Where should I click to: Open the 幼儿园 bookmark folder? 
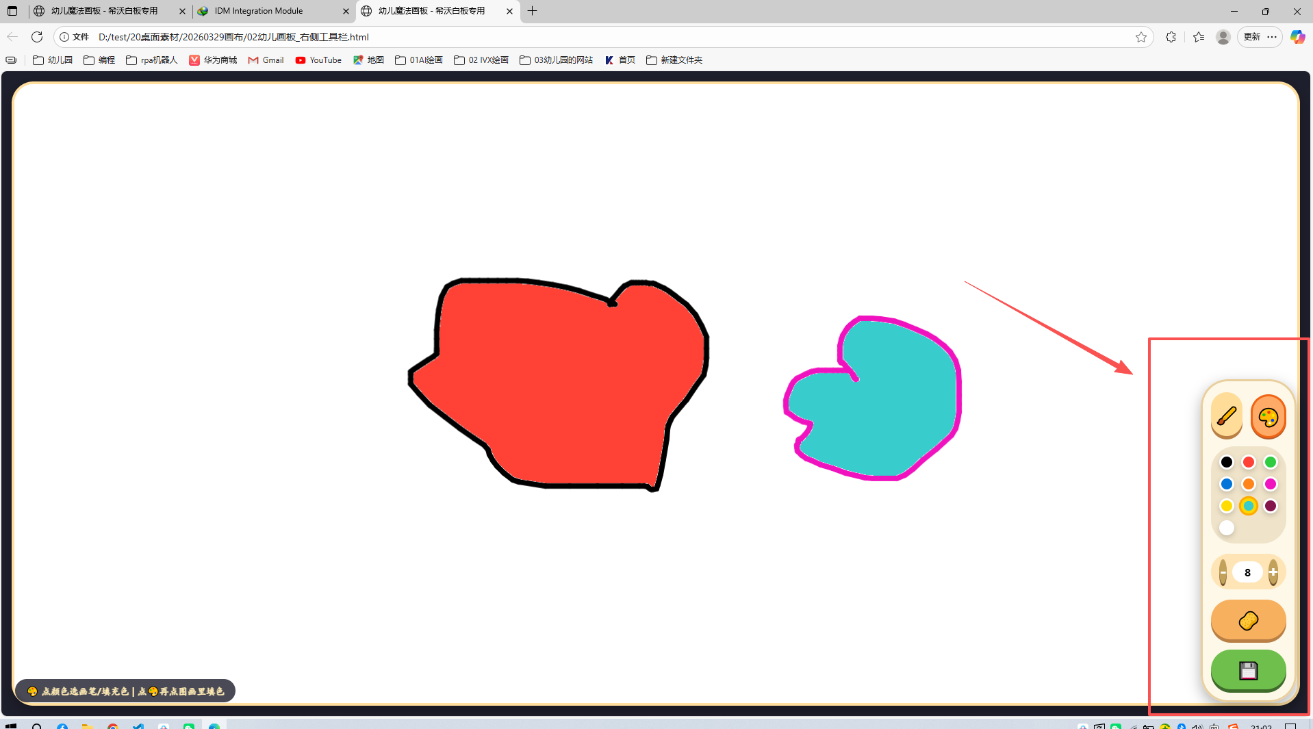(x=53, y=60)
